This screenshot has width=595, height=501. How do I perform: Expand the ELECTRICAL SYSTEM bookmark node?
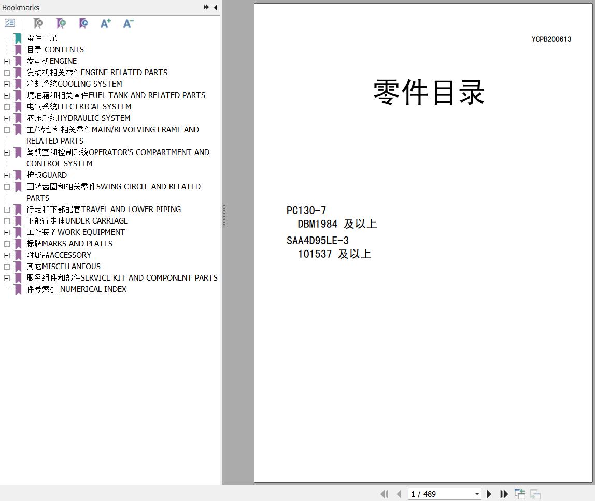[6, 107]
